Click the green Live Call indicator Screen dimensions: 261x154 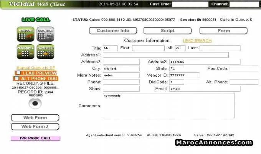point(36,20)
